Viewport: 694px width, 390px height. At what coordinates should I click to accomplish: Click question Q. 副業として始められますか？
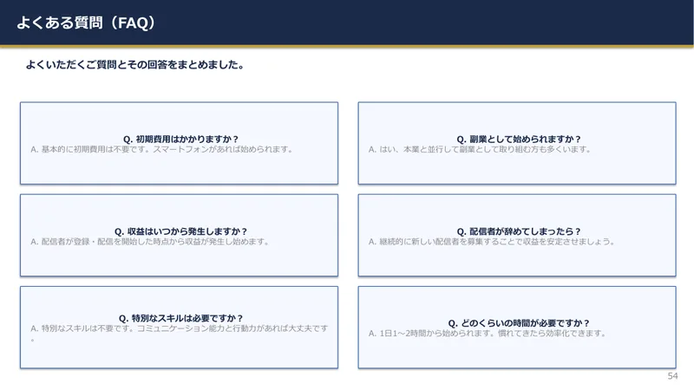pos(518,139)
